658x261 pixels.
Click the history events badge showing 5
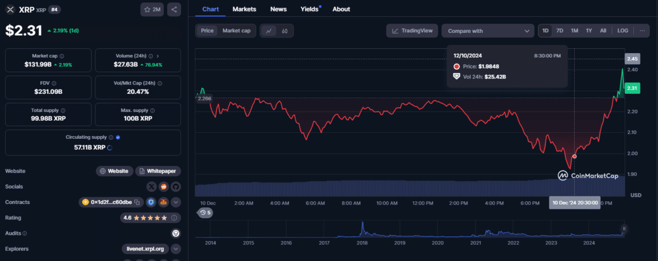tap(206, 212)
